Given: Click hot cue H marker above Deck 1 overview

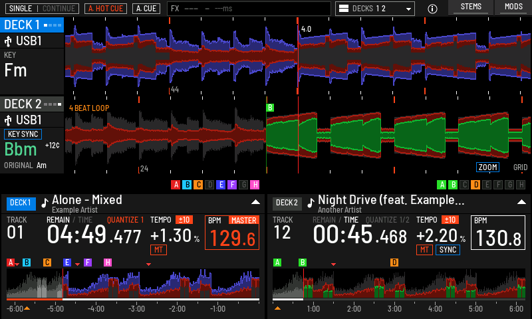Looking at the screenshot, I should (108, 263).
